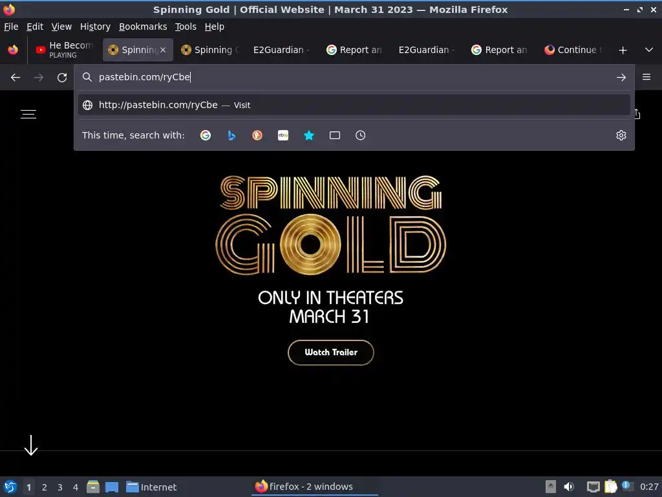The height and width of the screenshot is (497, 662).
Task: Switch to the first E2Guardian tab
Action: [281, 50]
